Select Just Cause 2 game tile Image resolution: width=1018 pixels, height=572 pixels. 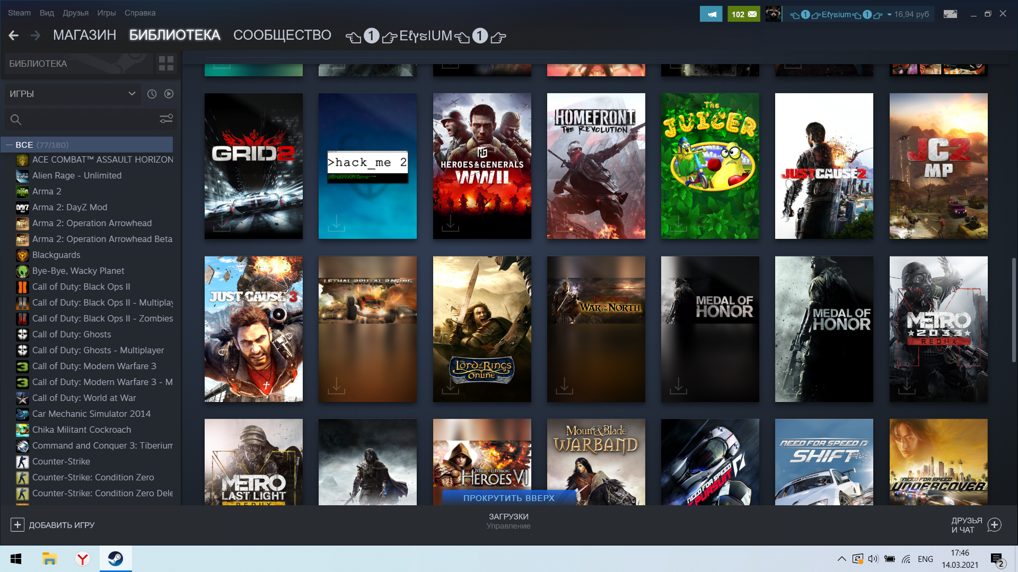point(824,166)
